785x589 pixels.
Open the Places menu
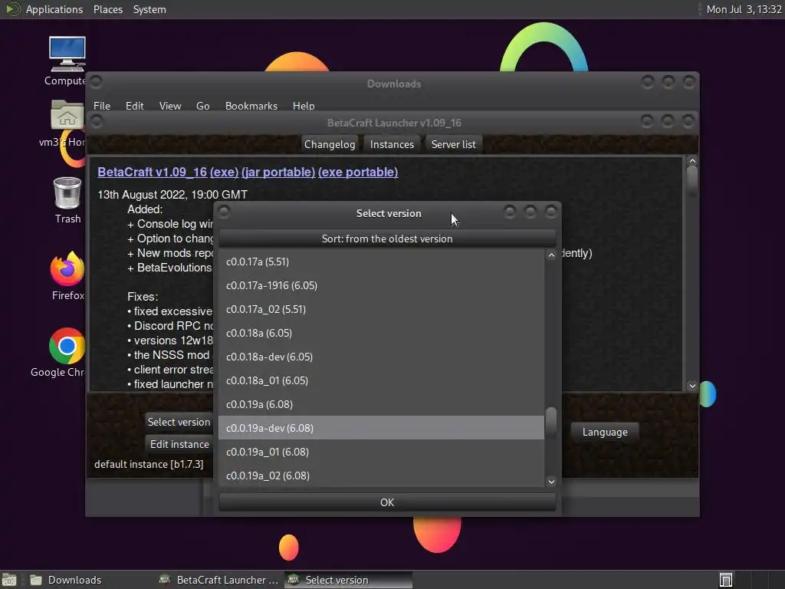107,9
